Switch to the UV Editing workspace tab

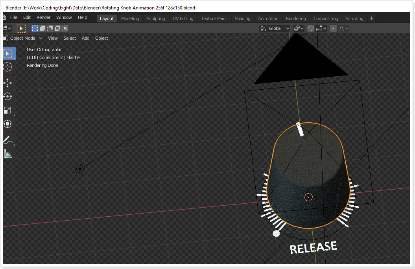(183, 18)
